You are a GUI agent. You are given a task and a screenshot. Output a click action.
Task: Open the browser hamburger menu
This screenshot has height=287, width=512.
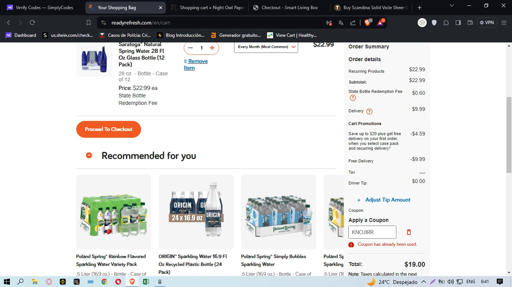point(504,23)
